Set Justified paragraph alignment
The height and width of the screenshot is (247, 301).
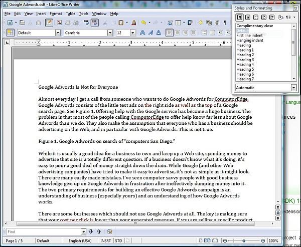click(x=194, y=33)
